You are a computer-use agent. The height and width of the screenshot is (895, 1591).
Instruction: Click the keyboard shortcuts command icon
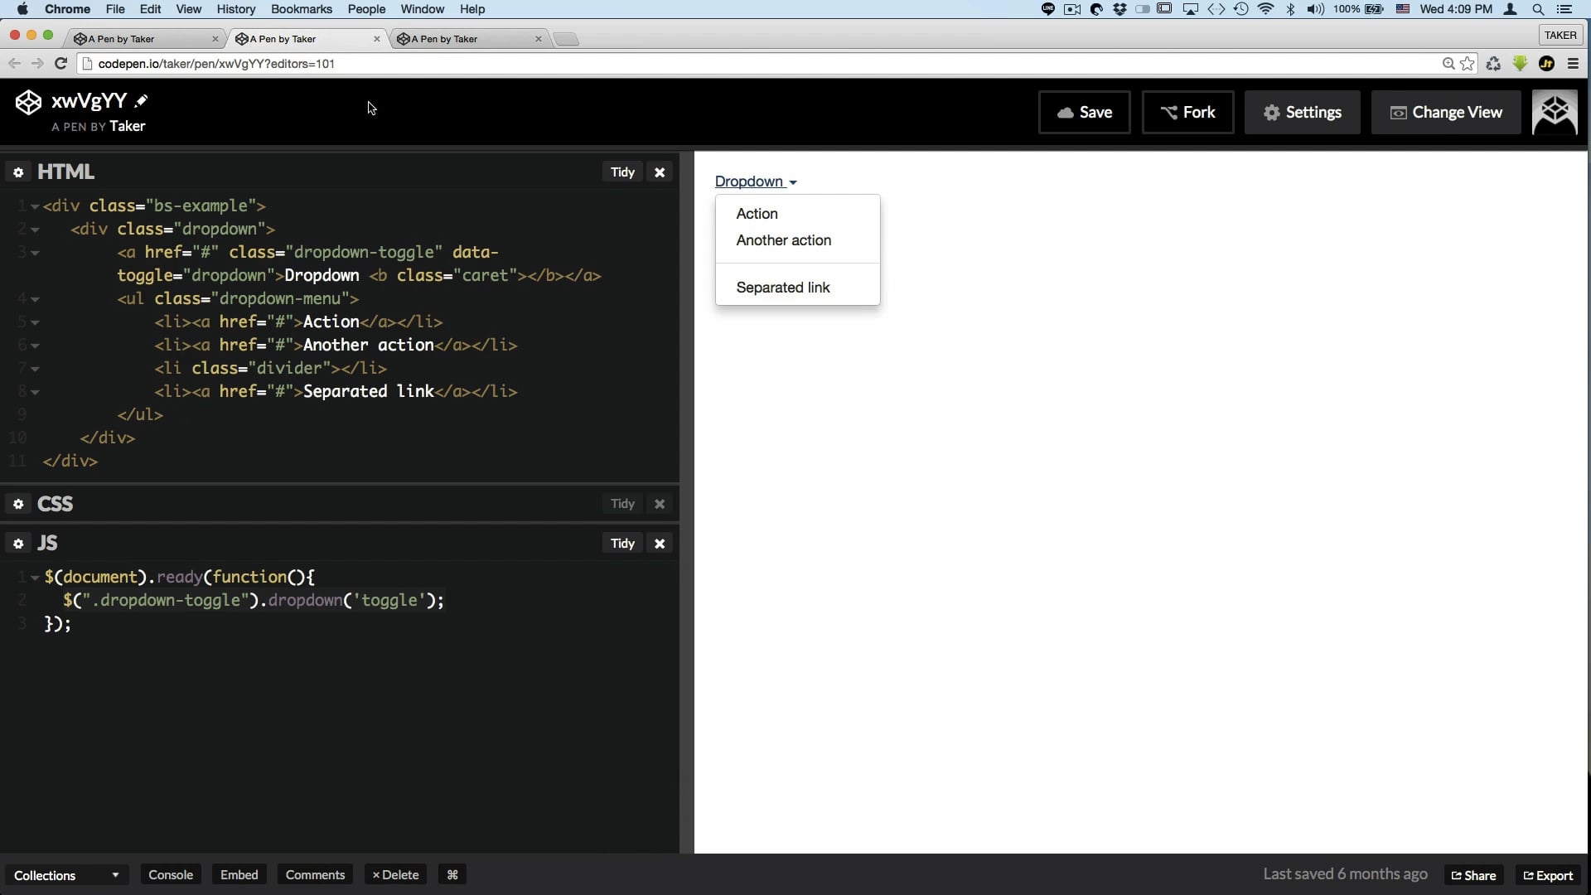[452, 875]
